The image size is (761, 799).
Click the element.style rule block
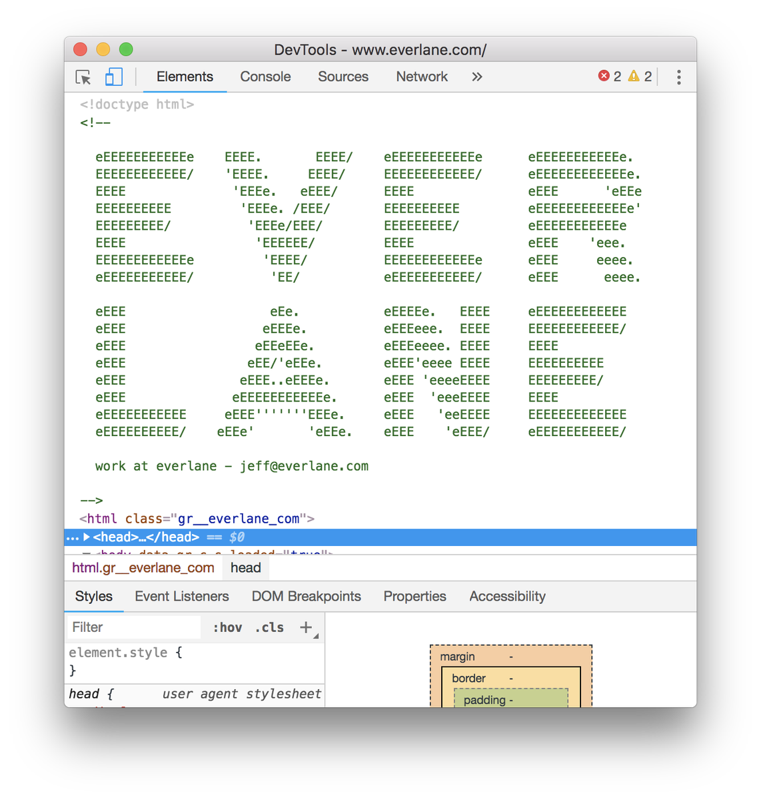(195, 661)
